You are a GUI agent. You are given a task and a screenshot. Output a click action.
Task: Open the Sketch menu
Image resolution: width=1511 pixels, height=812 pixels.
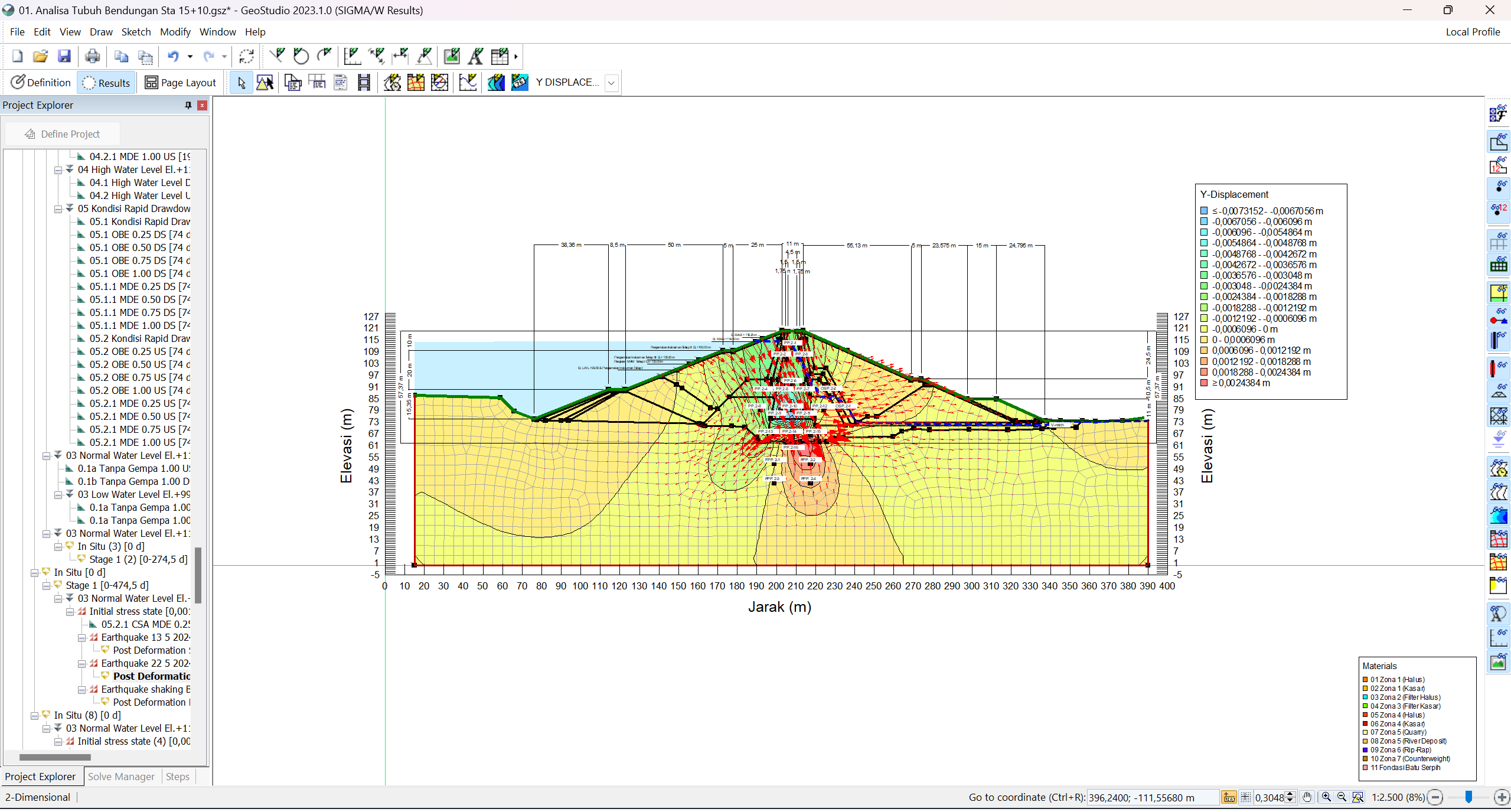pyautogui.click(x=136, y=32)
